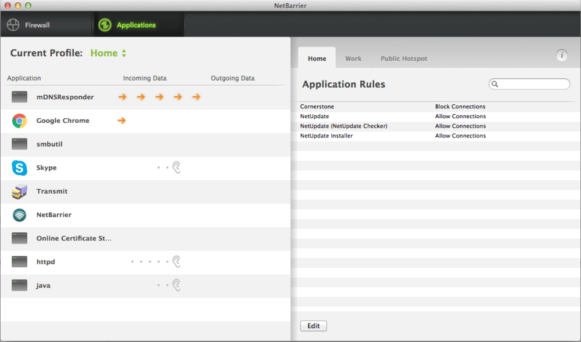This screenshot has height=342, width=581.
Task: Focus the Application Rules search field
Action: coord(529,84)
